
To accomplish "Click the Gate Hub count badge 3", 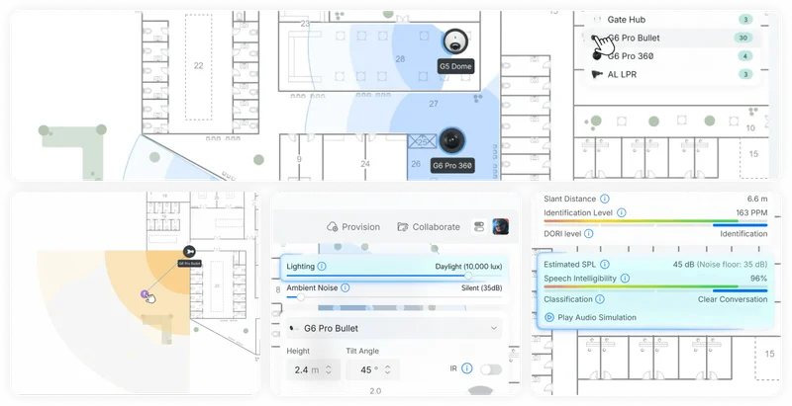I will point(745,20).
